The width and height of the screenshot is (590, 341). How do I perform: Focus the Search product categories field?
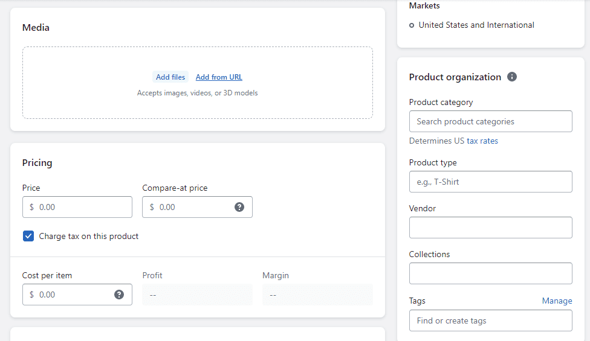pyautogui.click(x=491, y=121)
